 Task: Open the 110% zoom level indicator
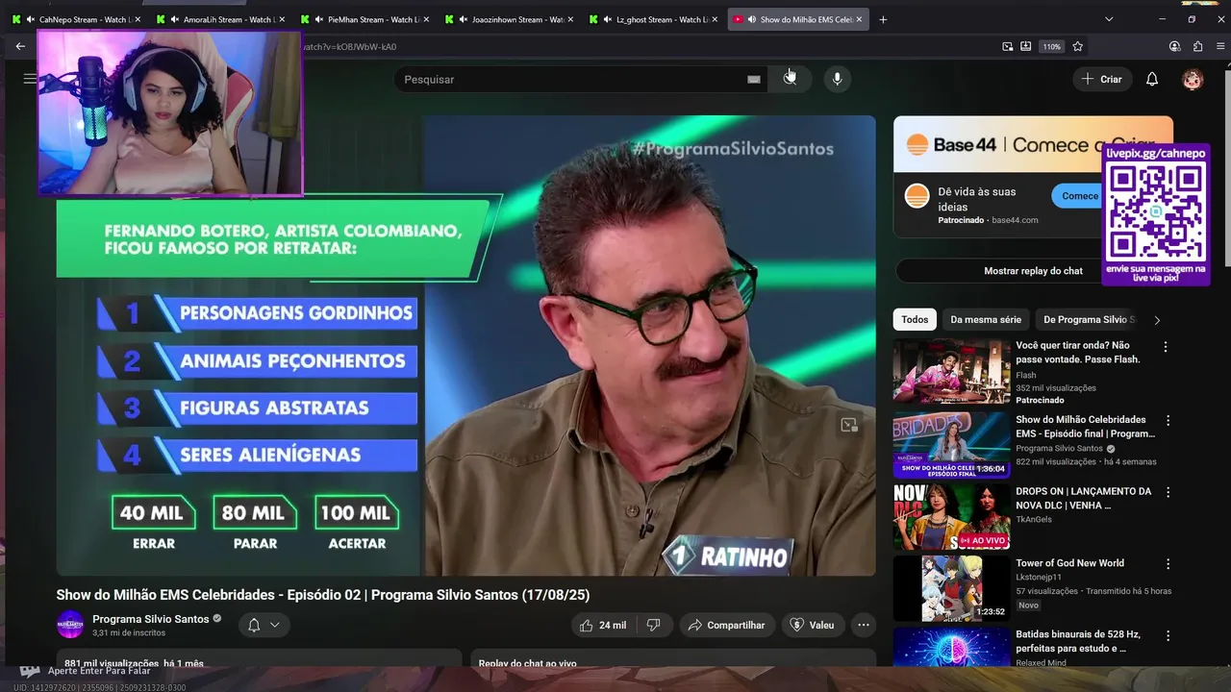point(1052,46)
